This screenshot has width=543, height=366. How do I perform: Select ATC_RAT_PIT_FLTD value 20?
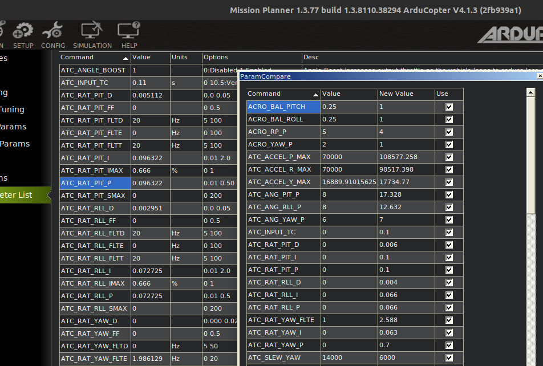(x=151, y=120)
